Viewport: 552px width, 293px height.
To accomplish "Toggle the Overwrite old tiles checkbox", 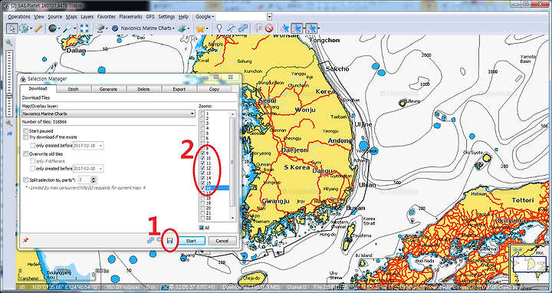I will tap(26, 154).
